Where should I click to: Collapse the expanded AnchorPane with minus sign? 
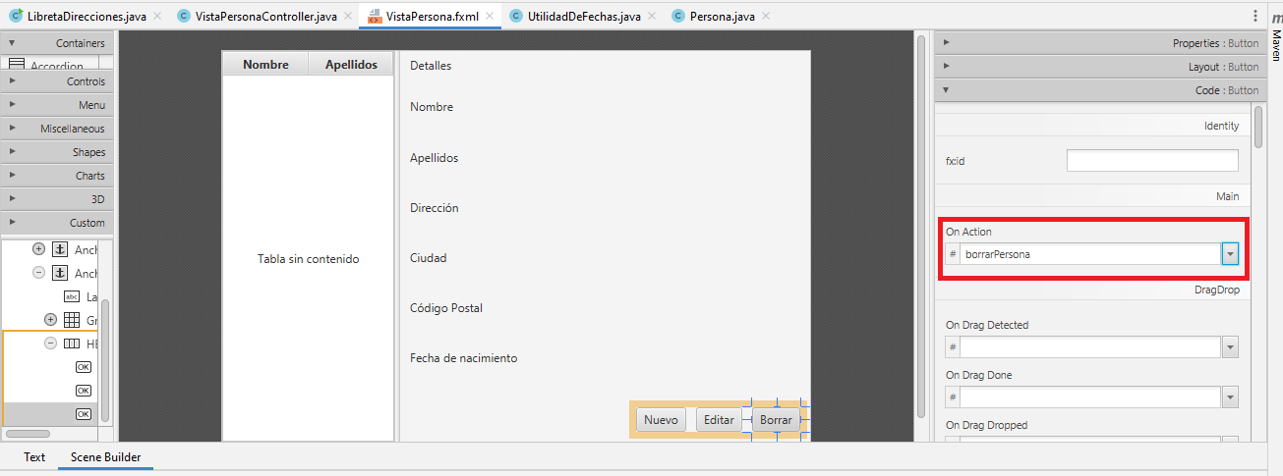[38, 273]
